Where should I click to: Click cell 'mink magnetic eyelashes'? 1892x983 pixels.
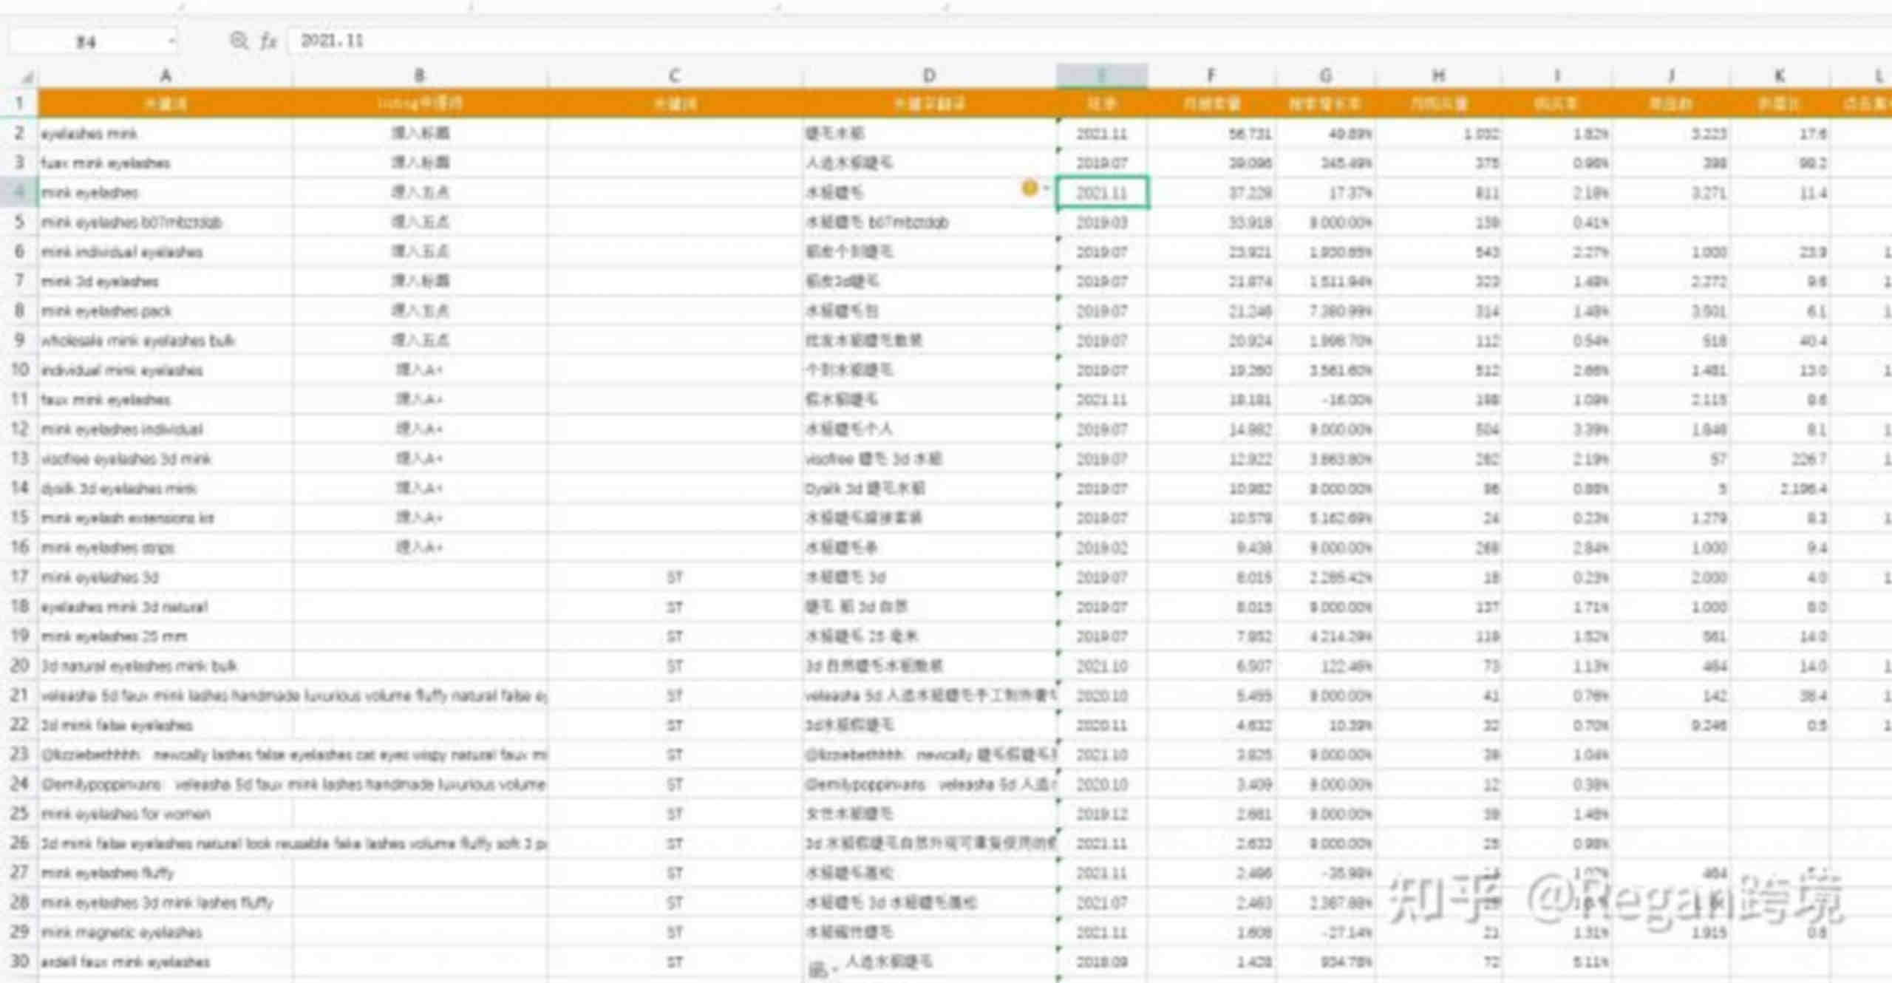click(x=166, y=931)
